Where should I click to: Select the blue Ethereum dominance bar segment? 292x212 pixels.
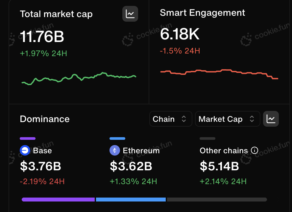pyautogui.click(x=131, y=200)
